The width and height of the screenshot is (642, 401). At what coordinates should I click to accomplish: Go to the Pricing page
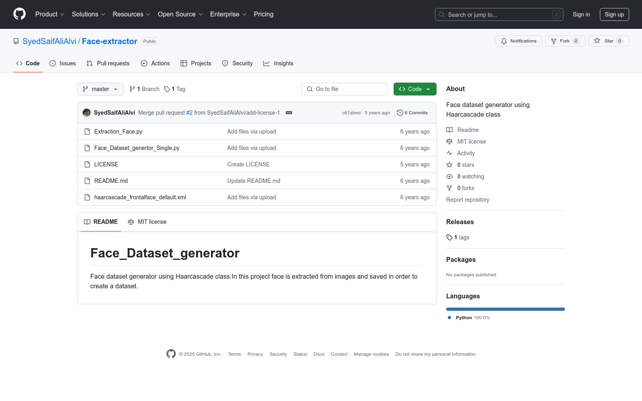point(264,14)
